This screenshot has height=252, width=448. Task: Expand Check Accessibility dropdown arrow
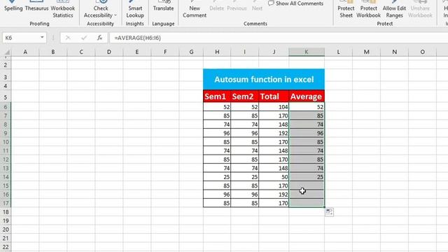115,15
